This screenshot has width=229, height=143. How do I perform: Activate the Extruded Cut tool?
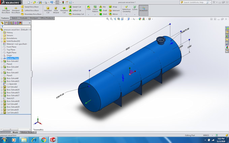48,10
